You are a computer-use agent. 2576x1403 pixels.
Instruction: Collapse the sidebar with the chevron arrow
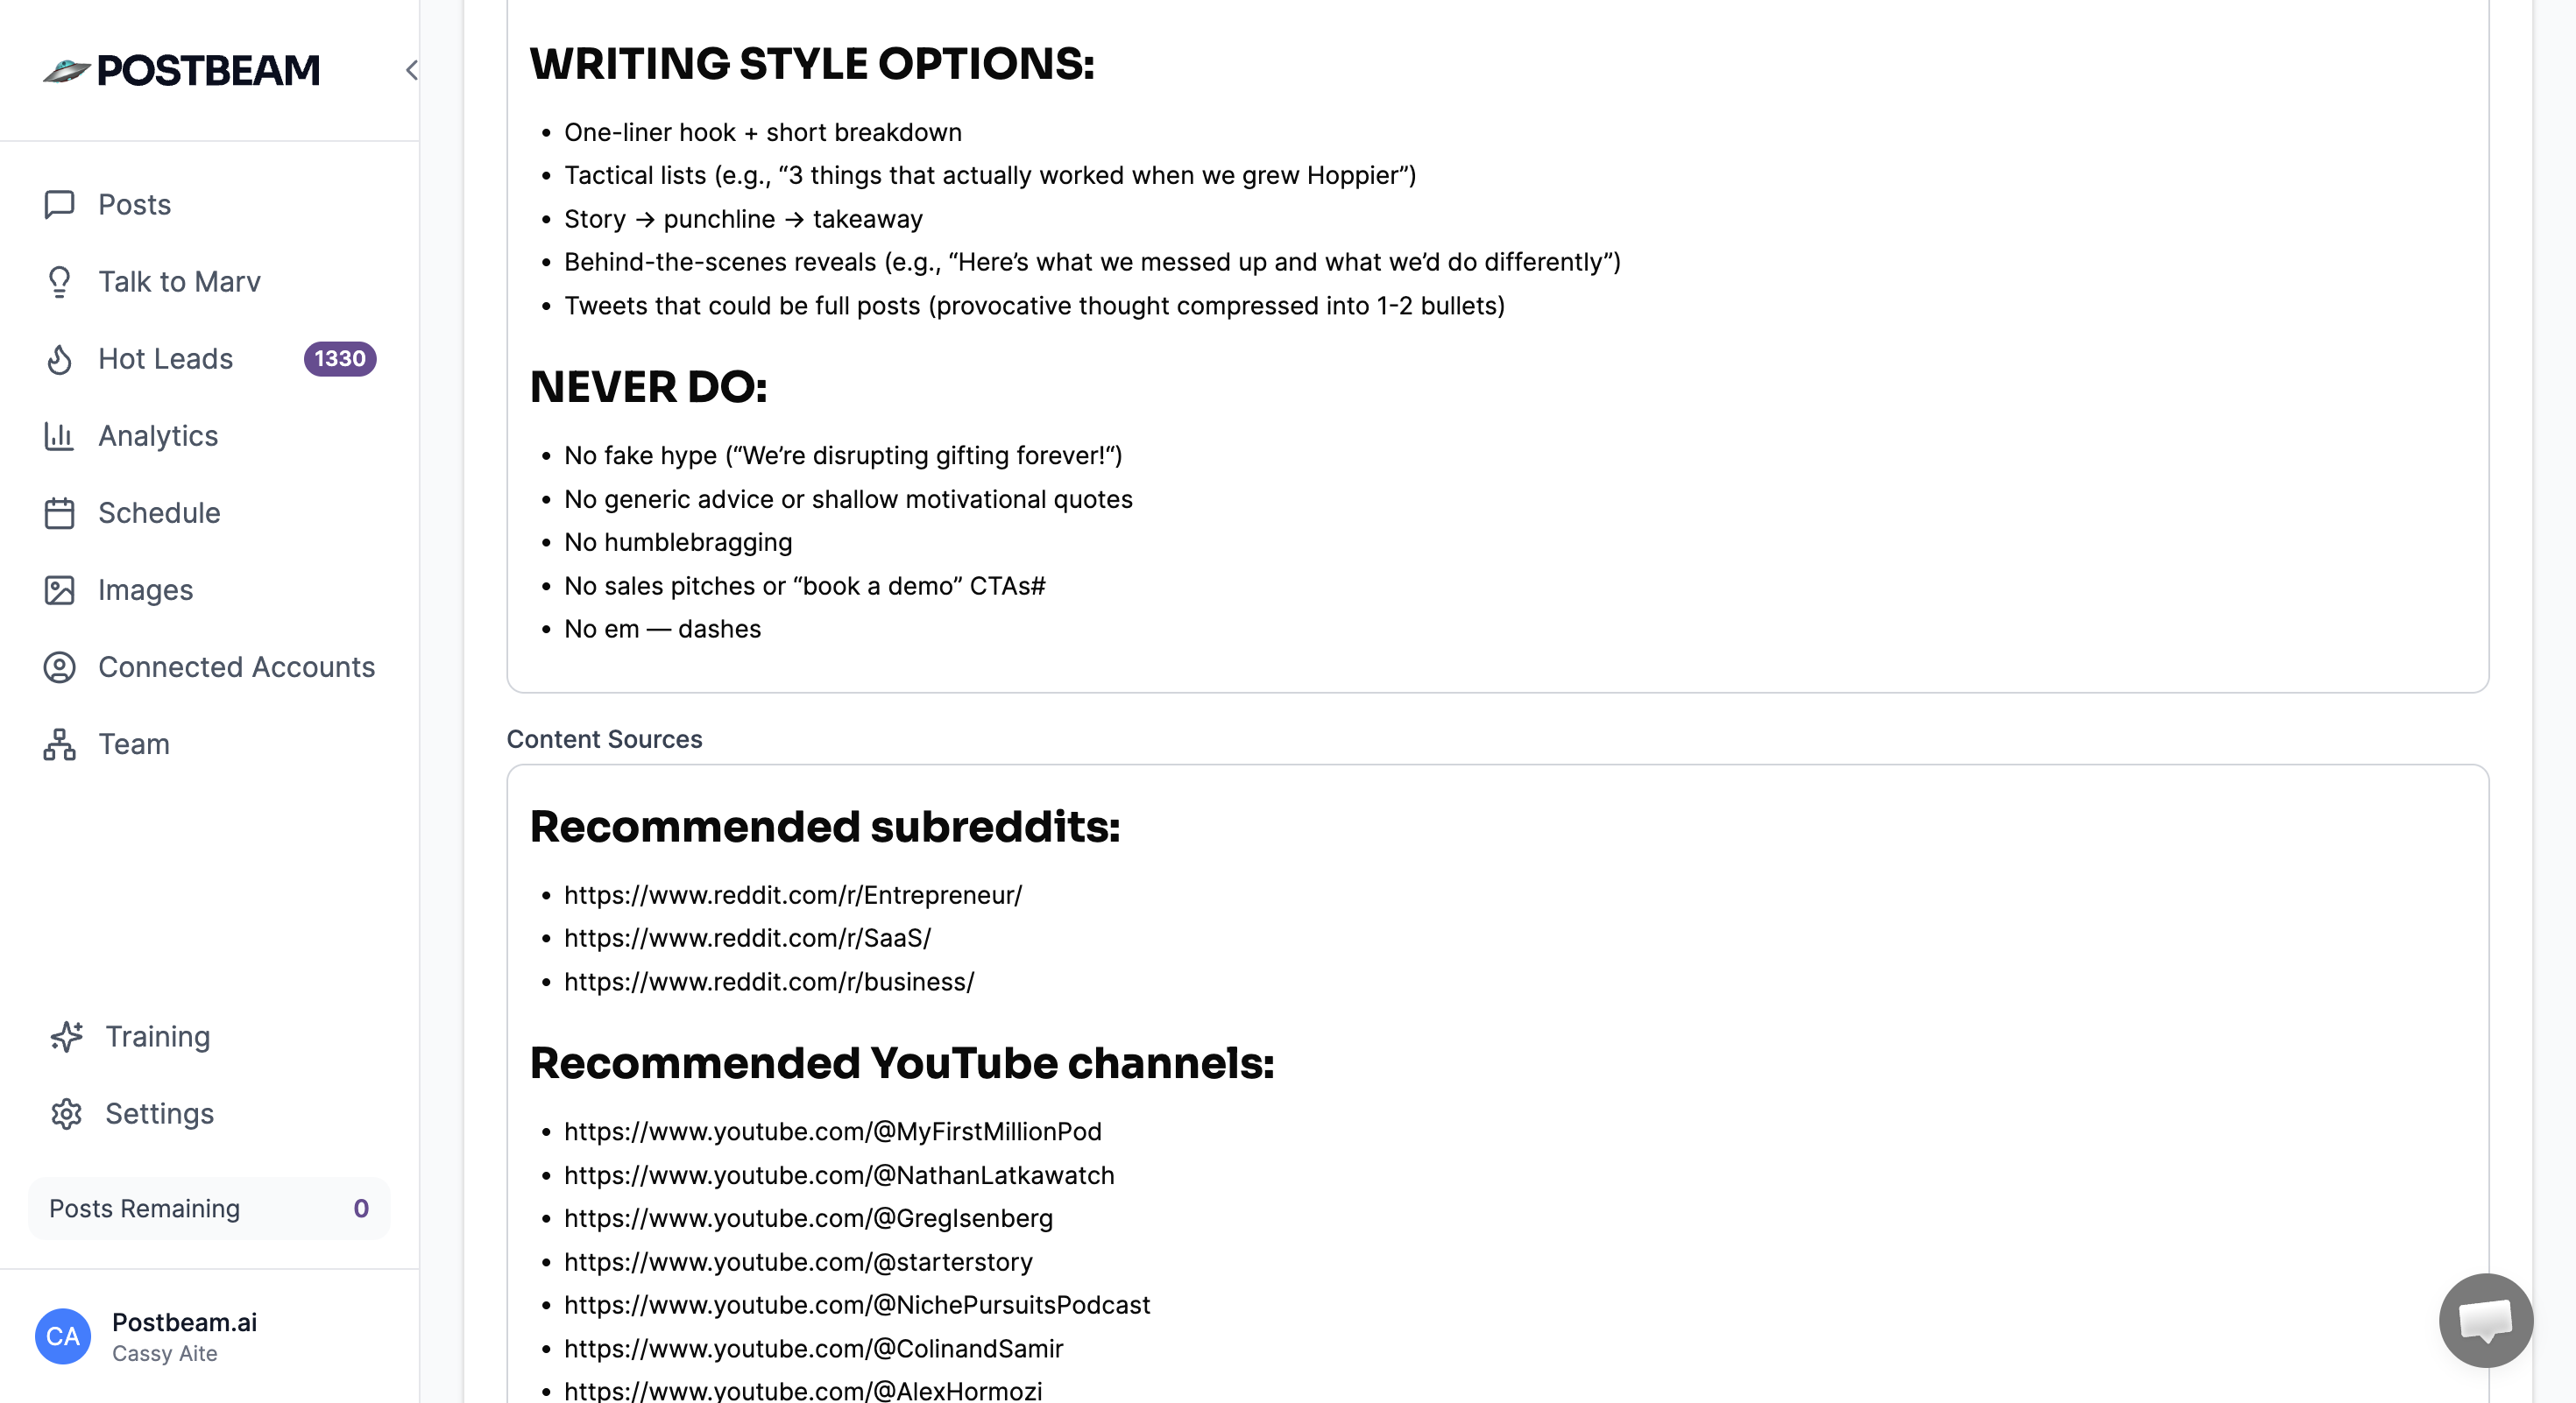point(411,70)
